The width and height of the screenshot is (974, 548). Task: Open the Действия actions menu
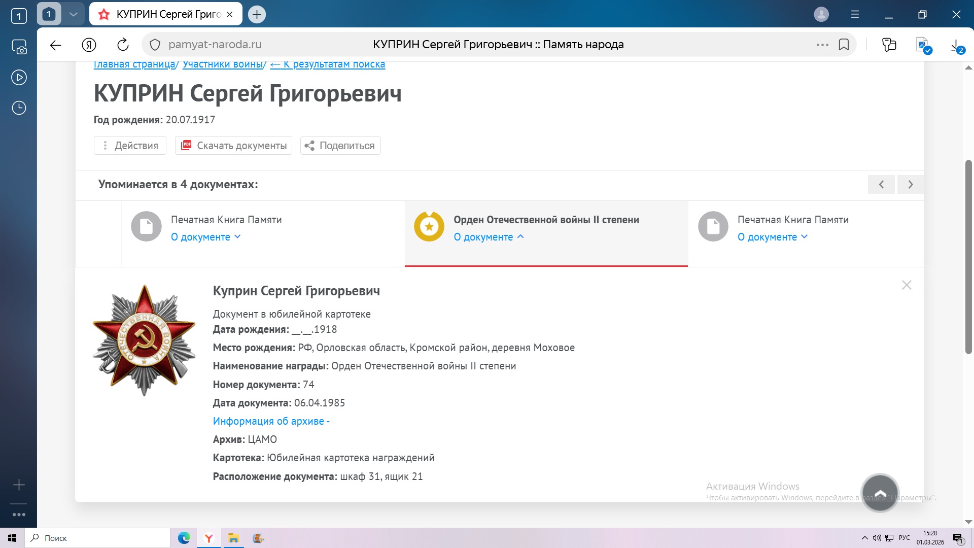130,146
